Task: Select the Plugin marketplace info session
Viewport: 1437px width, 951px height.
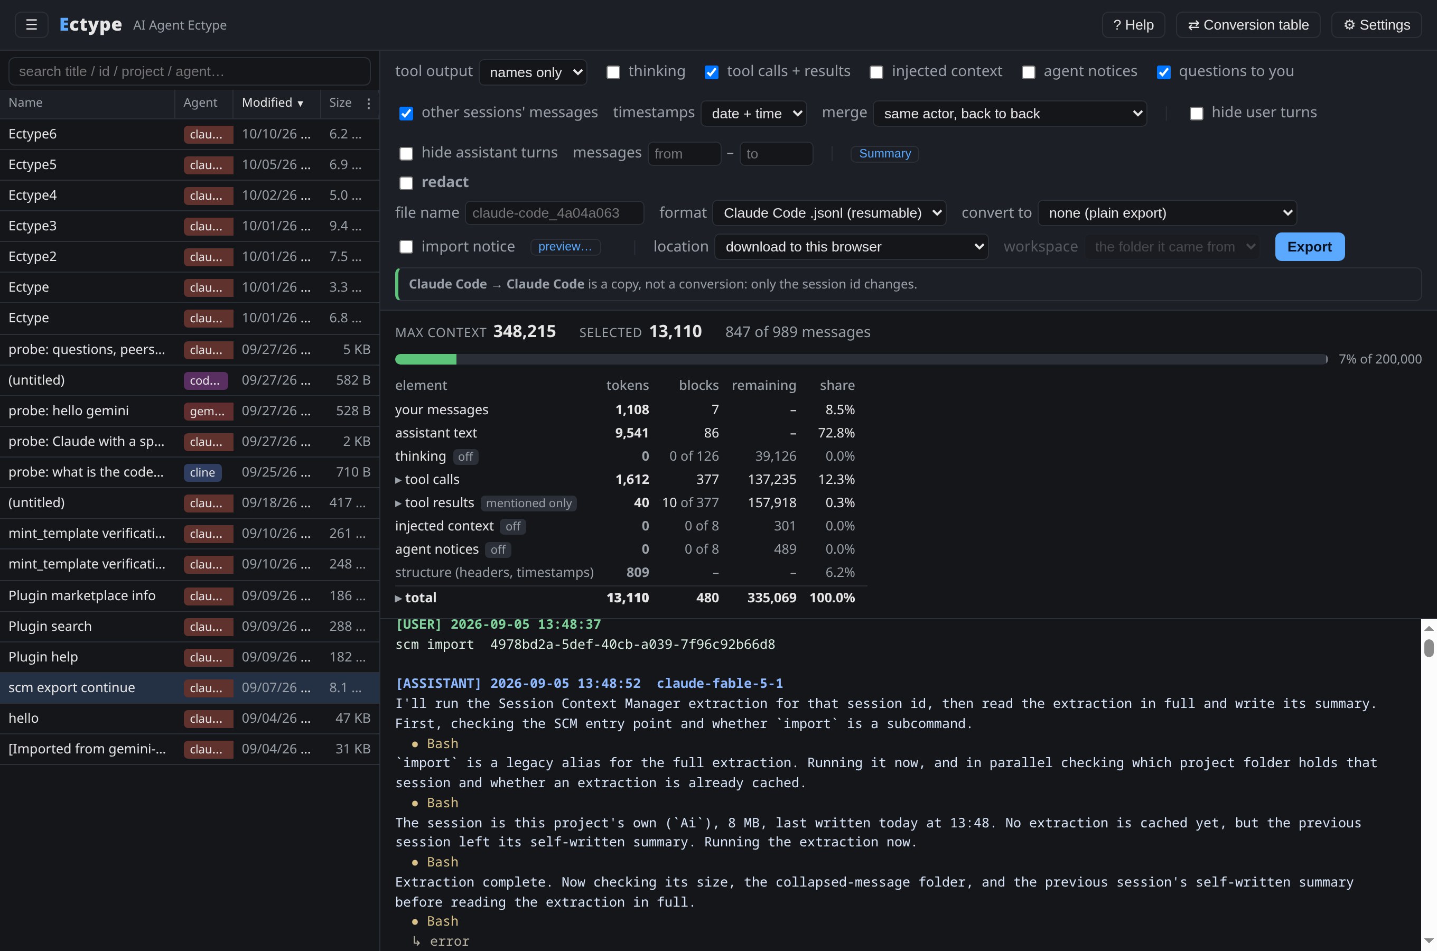Action: (189, 595)
